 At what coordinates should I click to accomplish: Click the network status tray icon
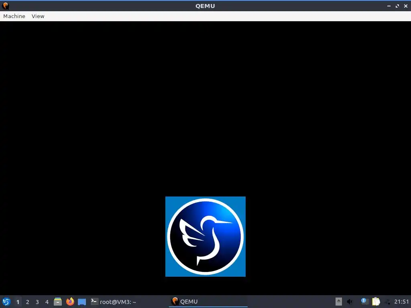click(387, 302)
